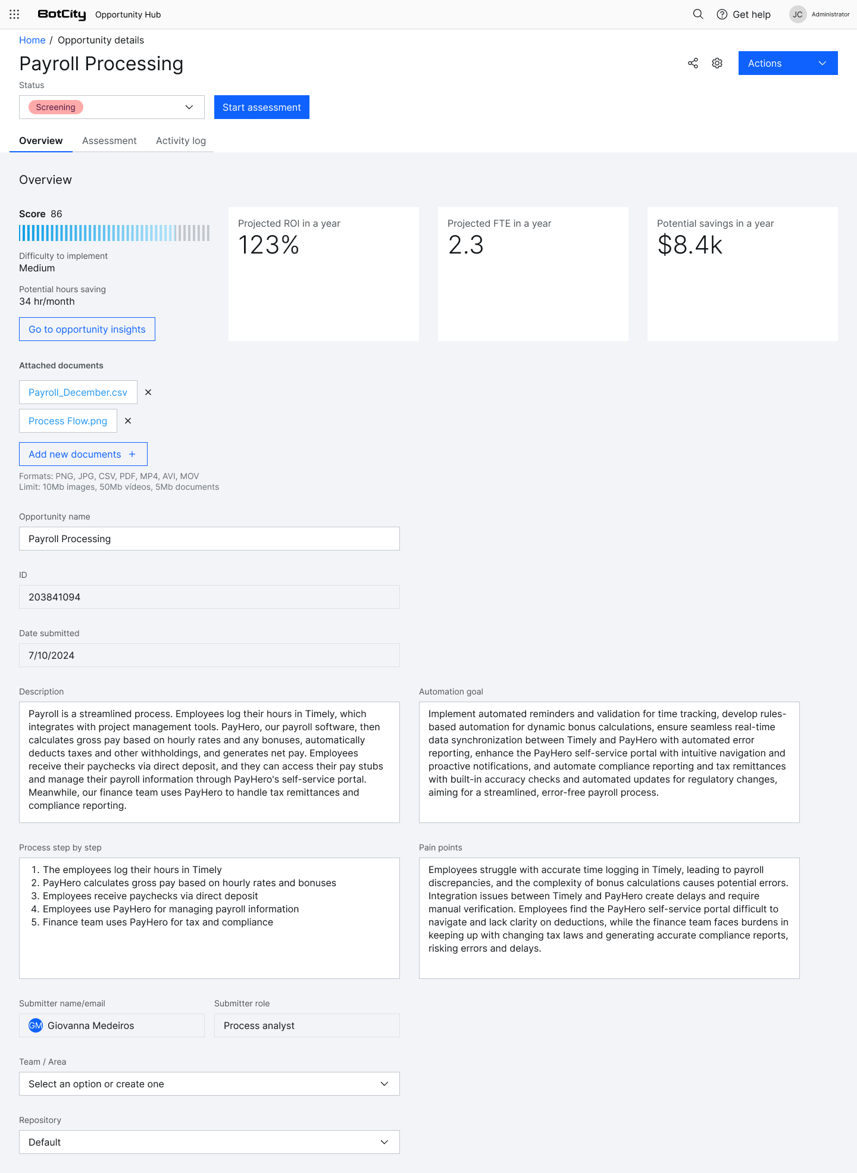Image resolution: width=857 pixels, height=1173 pixels.
Task: Remove the Payroll_December.csv attachment
Action: [x=148, y=392]
